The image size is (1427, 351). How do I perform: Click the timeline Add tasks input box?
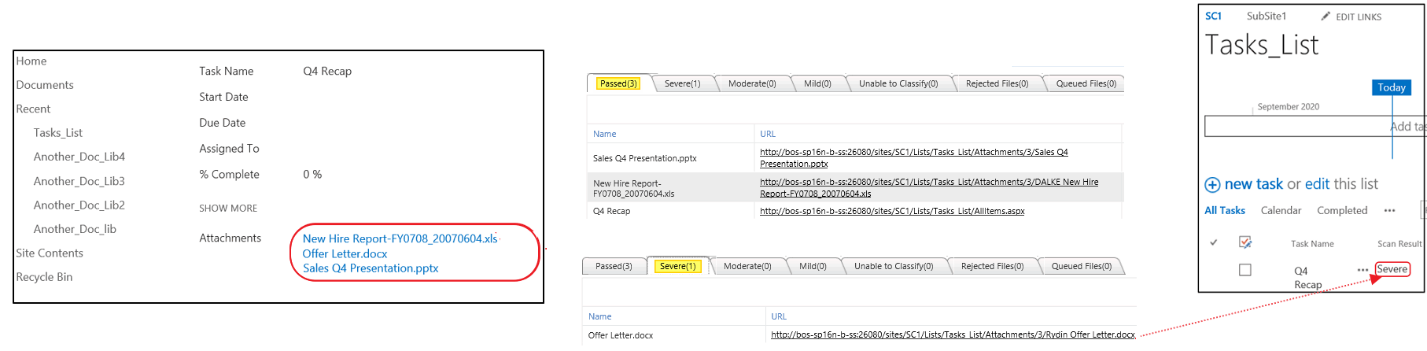[1298, 126]
